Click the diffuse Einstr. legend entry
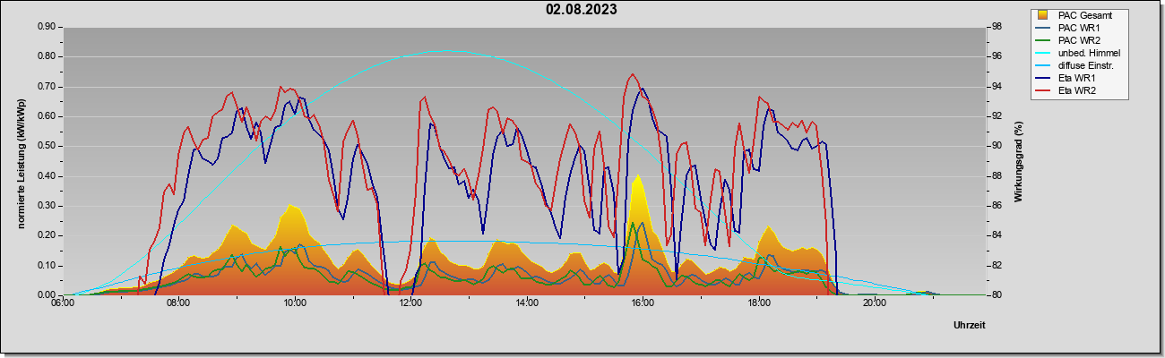Image resolution: width=1165 pixels, height=358 pixels. tap(1087, 65)
